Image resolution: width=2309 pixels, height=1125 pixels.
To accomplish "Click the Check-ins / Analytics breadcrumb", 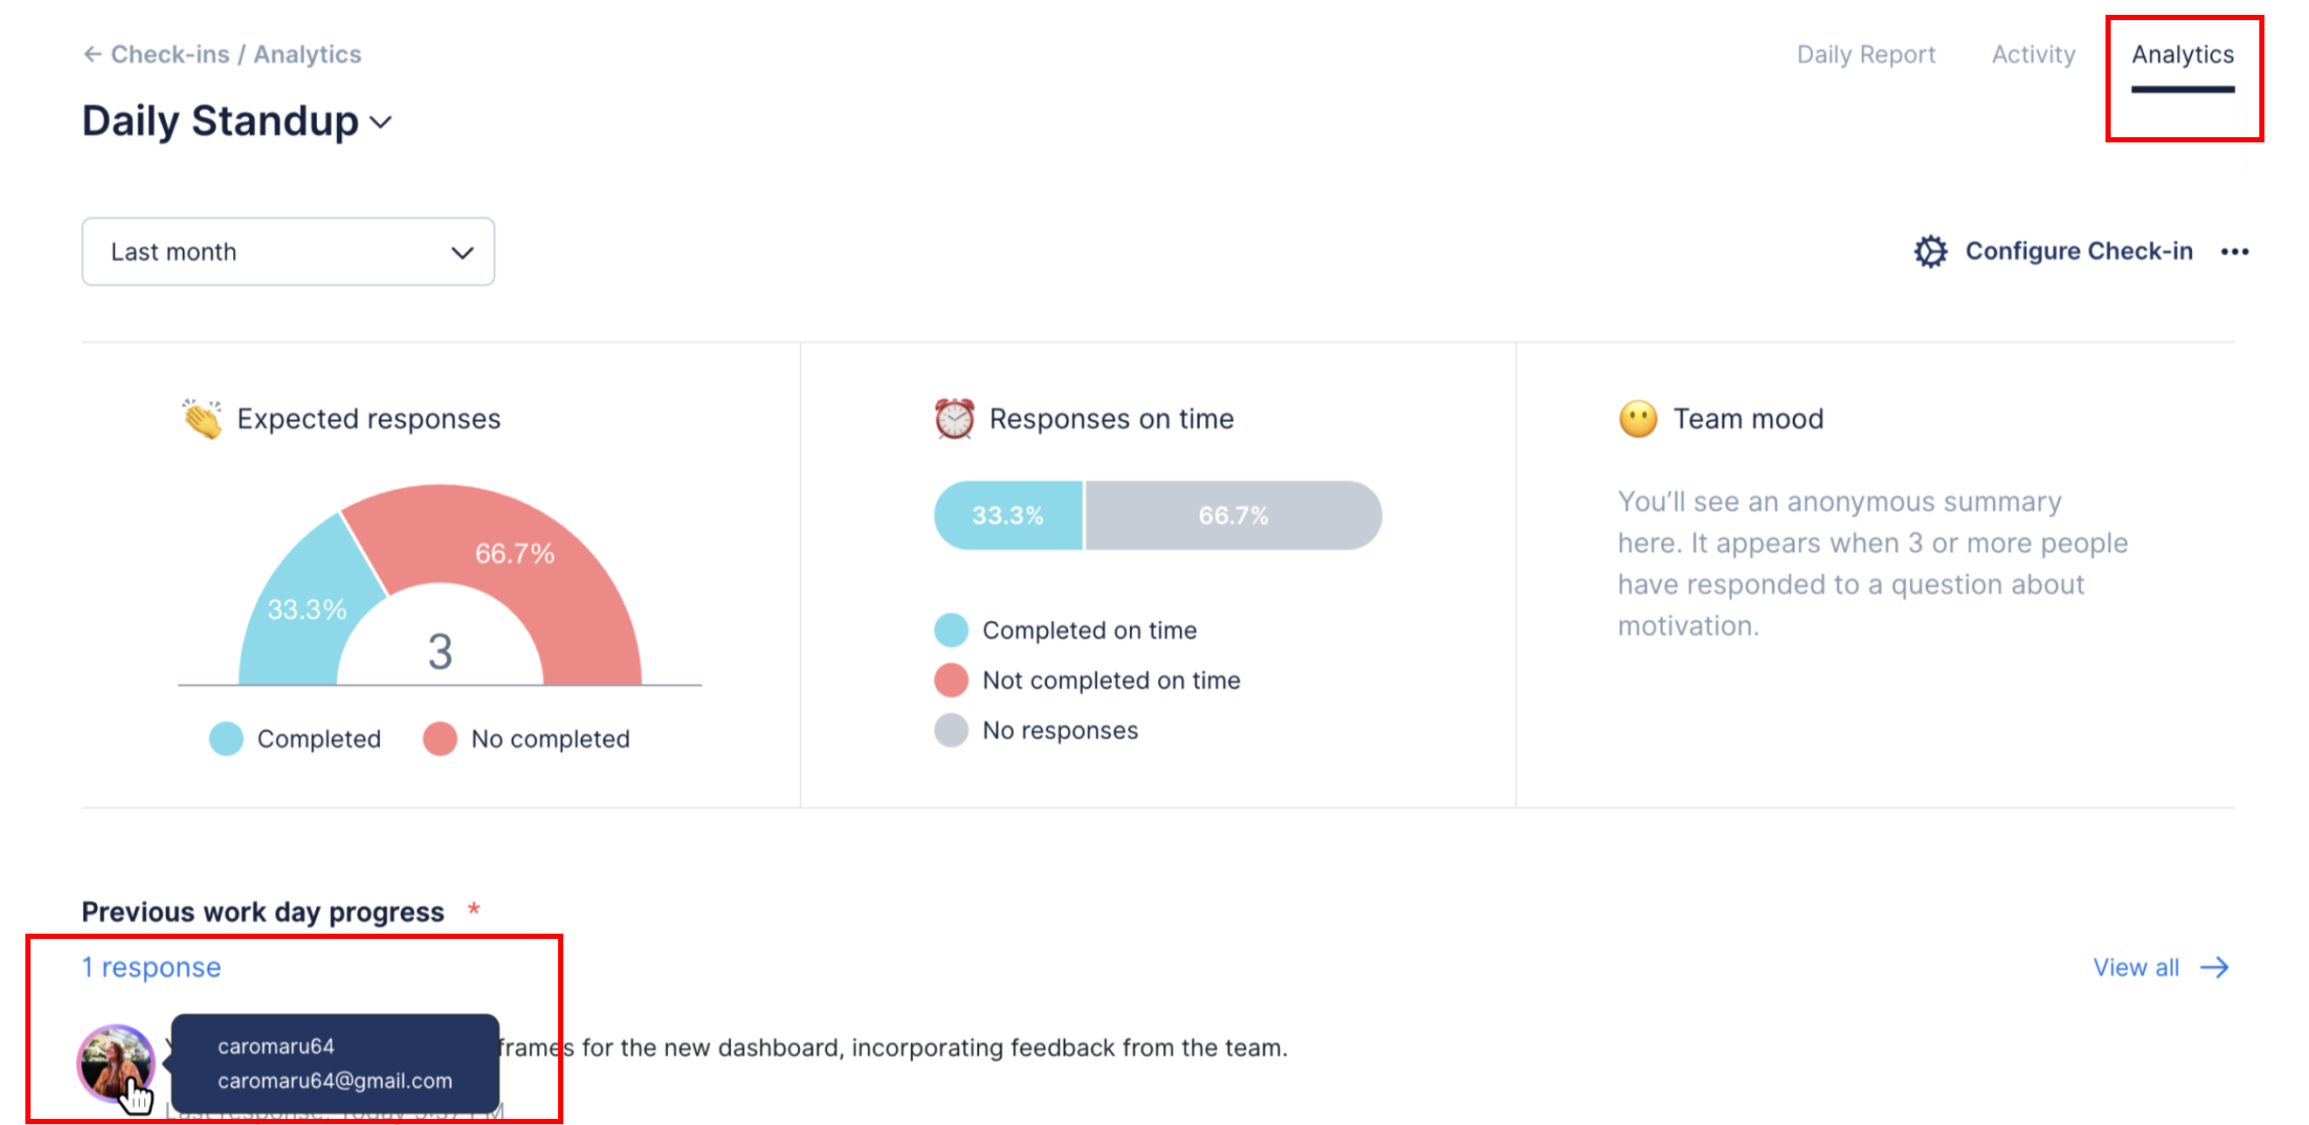I will coord(236,55).
